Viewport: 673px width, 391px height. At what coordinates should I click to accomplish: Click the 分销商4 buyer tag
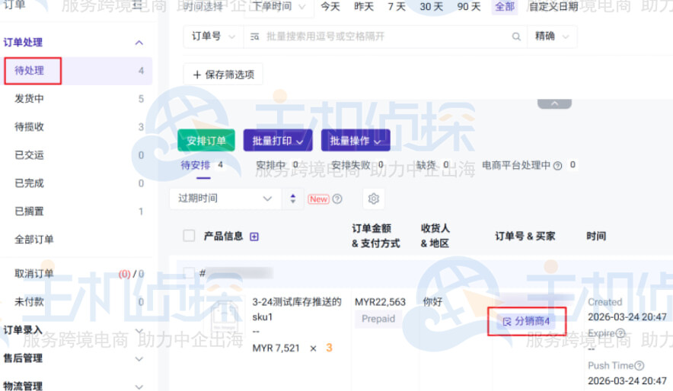coord(527,322)
